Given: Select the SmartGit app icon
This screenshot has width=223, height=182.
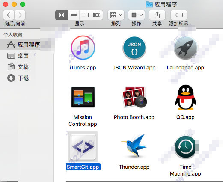Looking at the screenshot, I should [x=83, y=147].
